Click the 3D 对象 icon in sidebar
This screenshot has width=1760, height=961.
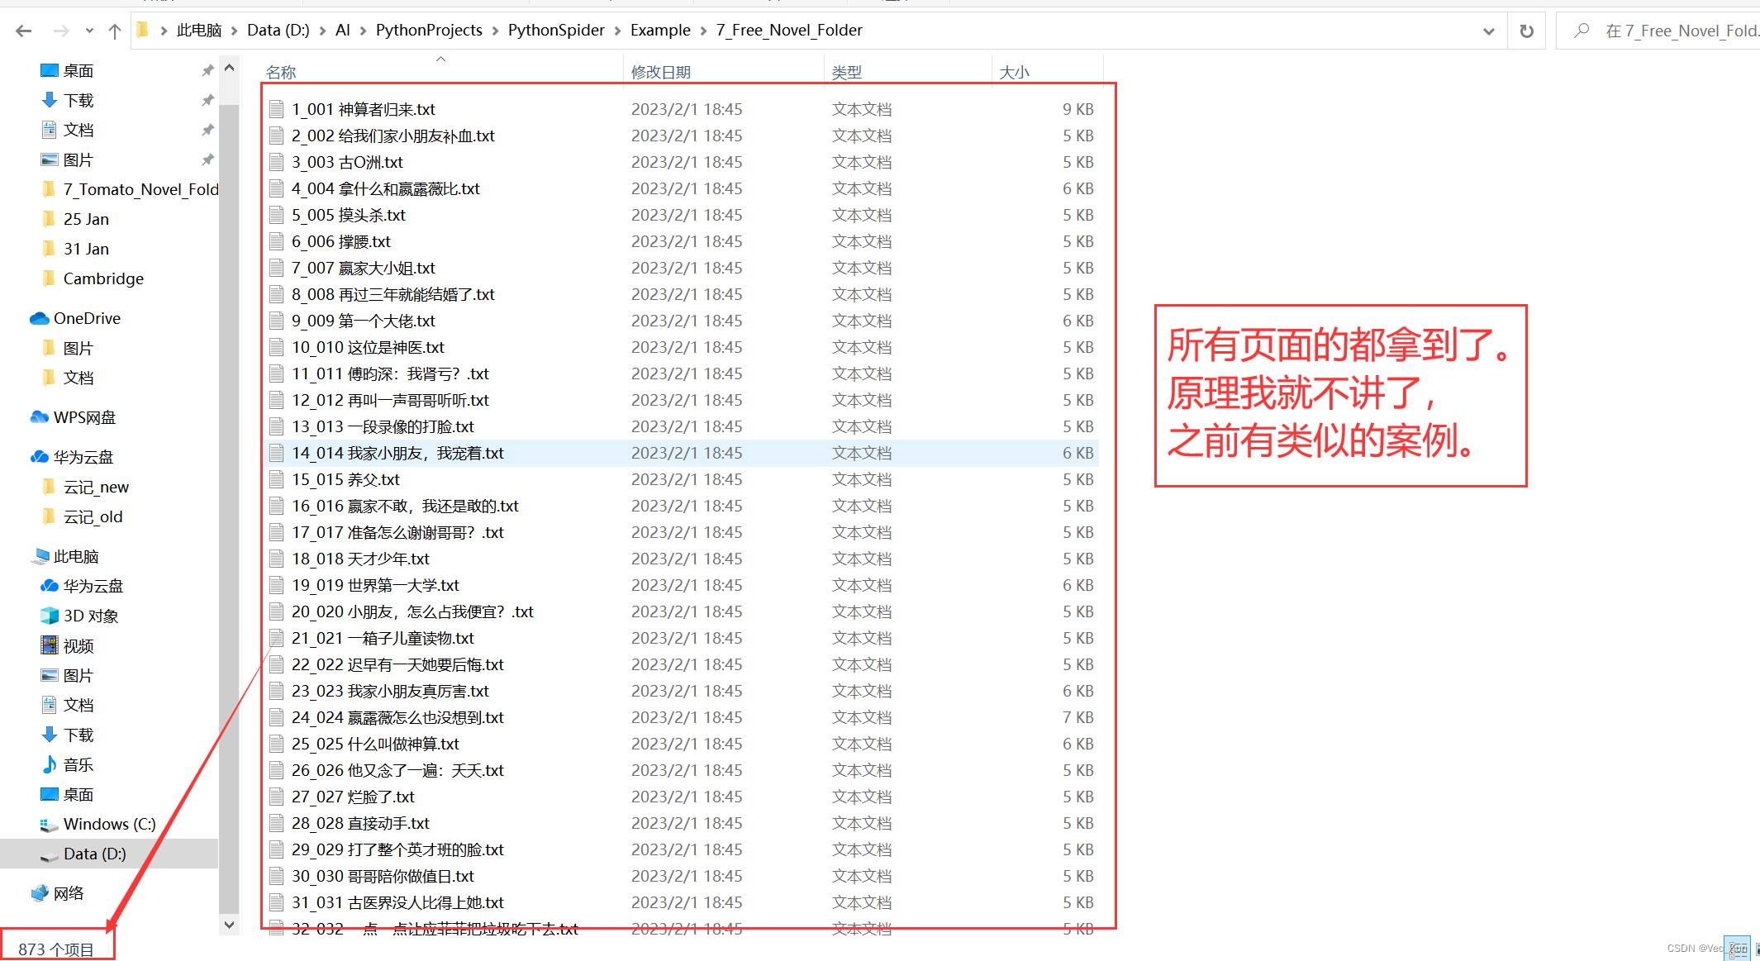[x=49, y=616]
